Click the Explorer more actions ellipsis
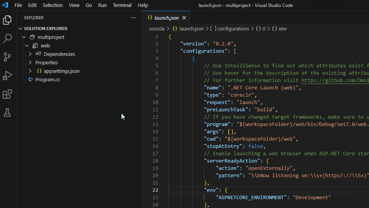This screenshot has width=369, height=208. pos(133,18)
